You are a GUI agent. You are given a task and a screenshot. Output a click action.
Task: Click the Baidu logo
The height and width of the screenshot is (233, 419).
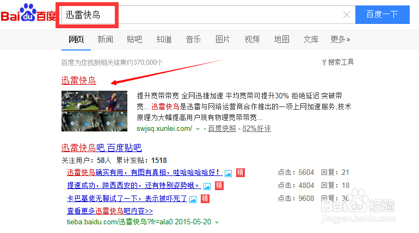point(28,14)
